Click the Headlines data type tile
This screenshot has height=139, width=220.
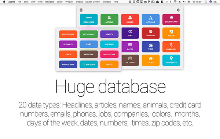click(x=89, y=19)
